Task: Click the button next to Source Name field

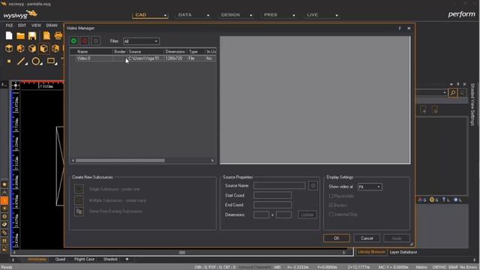Action: click(x=313, y=185)
